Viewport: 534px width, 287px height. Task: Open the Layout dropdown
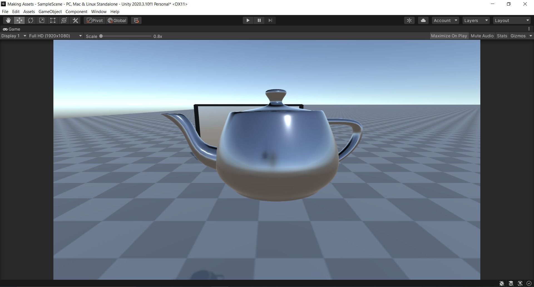tap(512, 20)
